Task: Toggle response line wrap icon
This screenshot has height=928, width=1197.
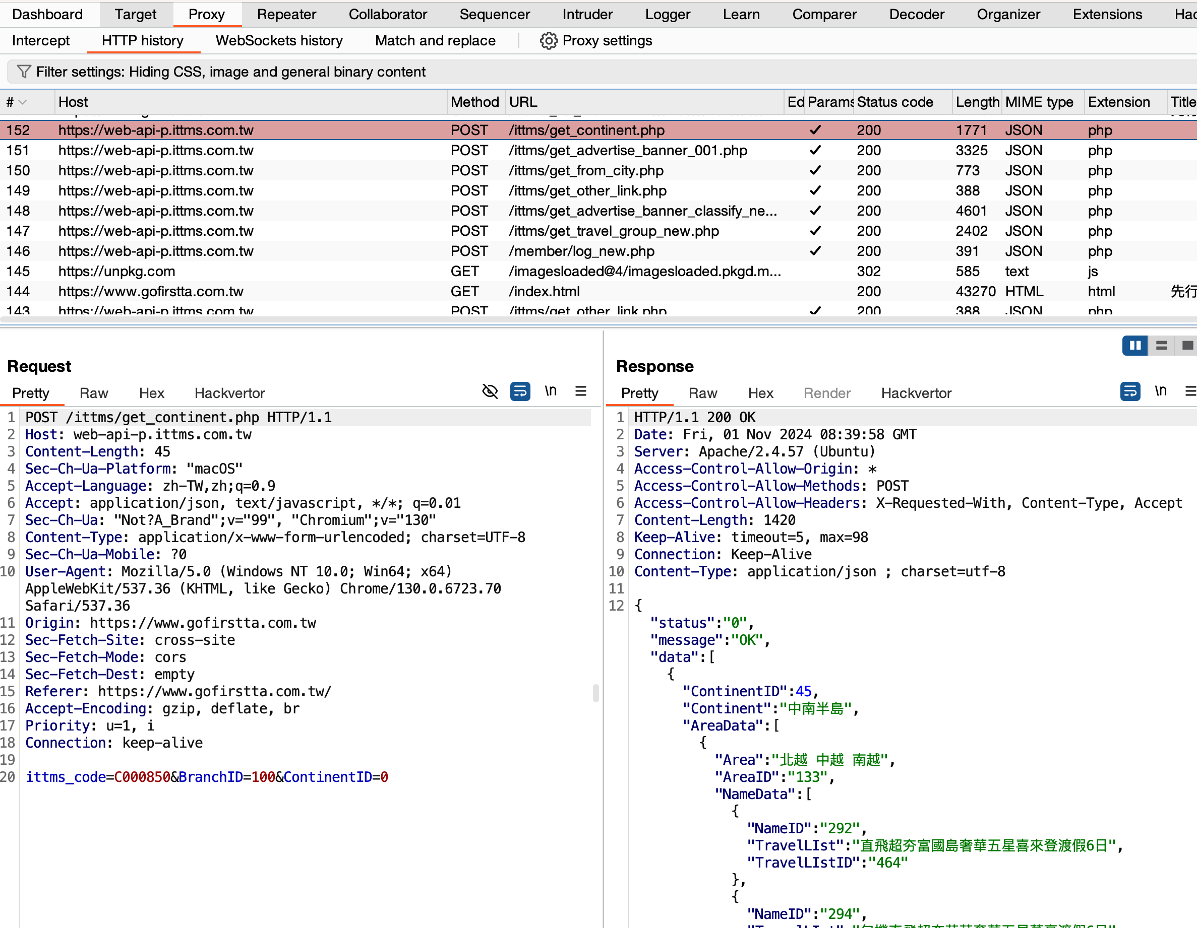Action: pyautogui.click(x=1129, y=391)
